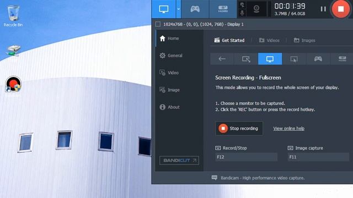Select around-mouse recording mode
Viewport: 353px width, 198px height.
tap(294, 59)
